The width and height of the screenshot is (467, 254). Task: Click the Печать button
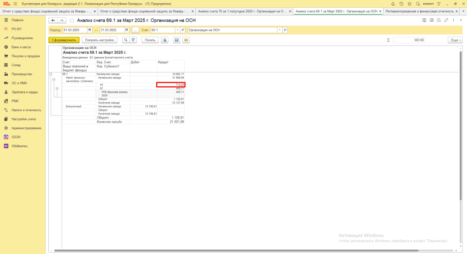[x=150, y=40]
